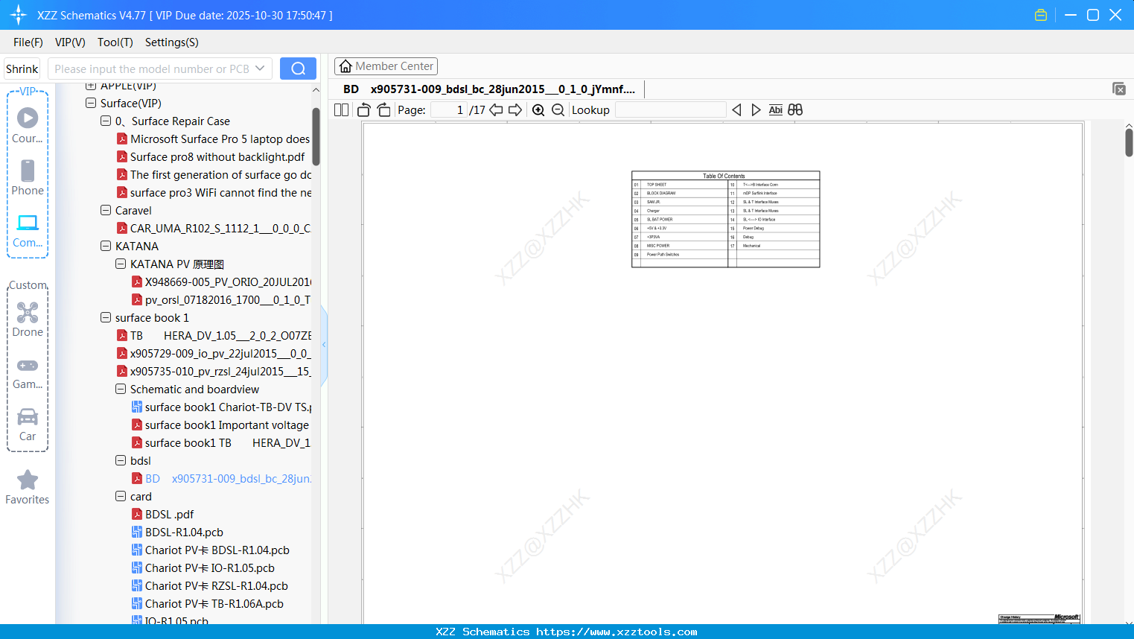Open CAR_UMA_R102_S_1112 file
Viewport: 1134px width, 639px height.
[214, 229]
